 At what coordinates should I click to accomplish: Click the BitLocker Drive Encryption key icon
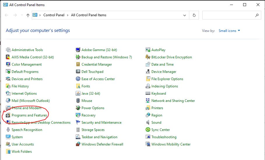tap(148, 57)
